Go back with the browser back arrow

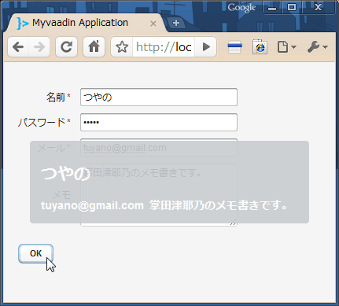tap(18, 47)
